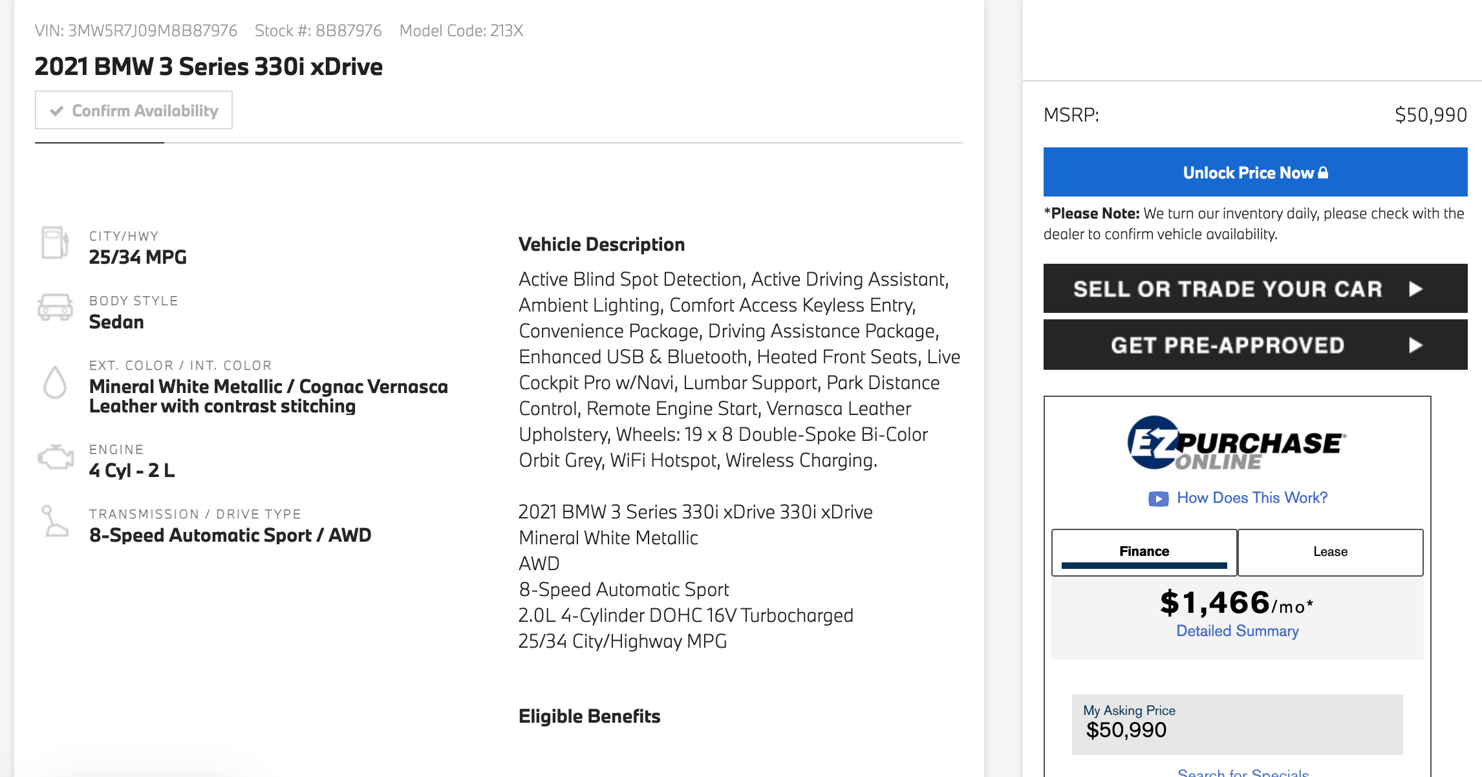Click the Mineral White Metallic color value
The height and width of the screenshot is (777, 1482).
(x=268, y=396)
